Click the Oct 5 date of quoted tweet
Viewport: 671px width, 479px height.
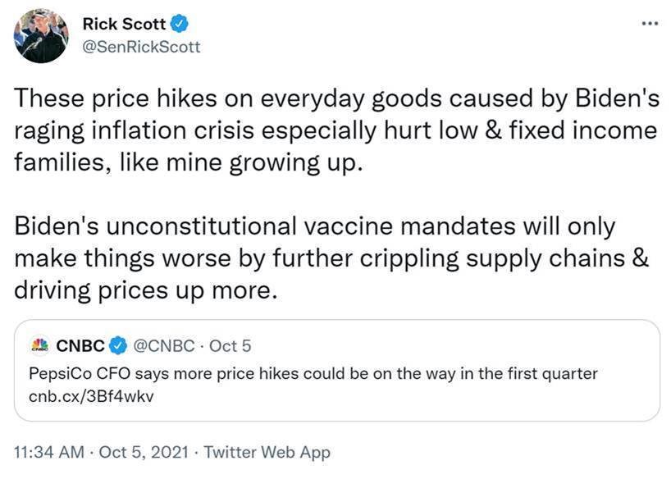coord(231,346)
